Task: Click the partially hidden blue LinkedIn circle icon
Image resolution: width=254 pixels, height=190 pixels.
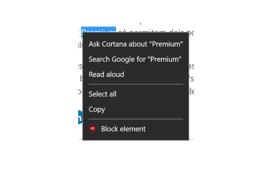Action: tap(80, 117)
